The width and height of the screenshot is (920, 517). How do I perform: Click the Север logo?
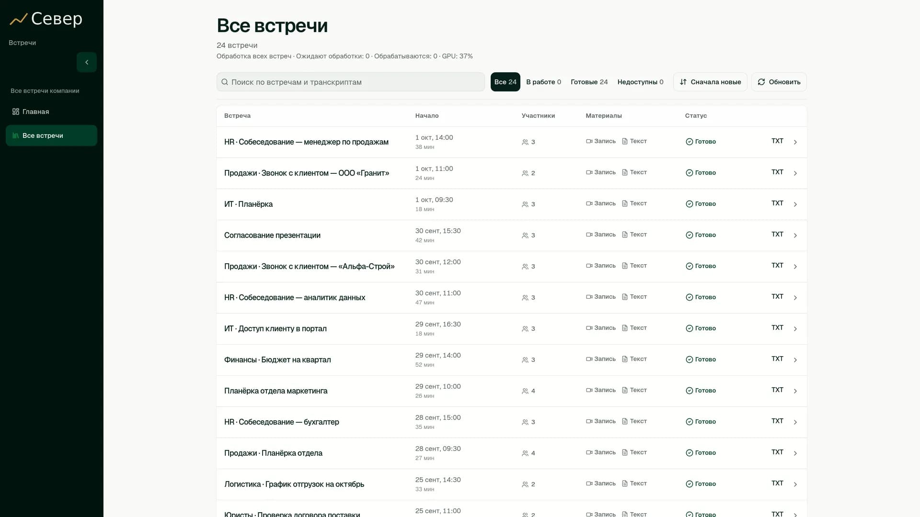click(46, 19)
